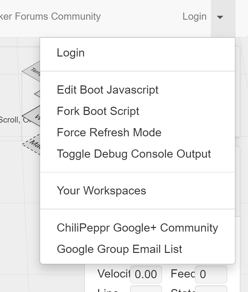Click the Velocity value field showing 0.00

click(x=146, y=274)
